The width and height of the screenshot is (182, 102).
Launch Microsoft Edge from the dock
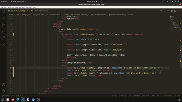[18, 99]
